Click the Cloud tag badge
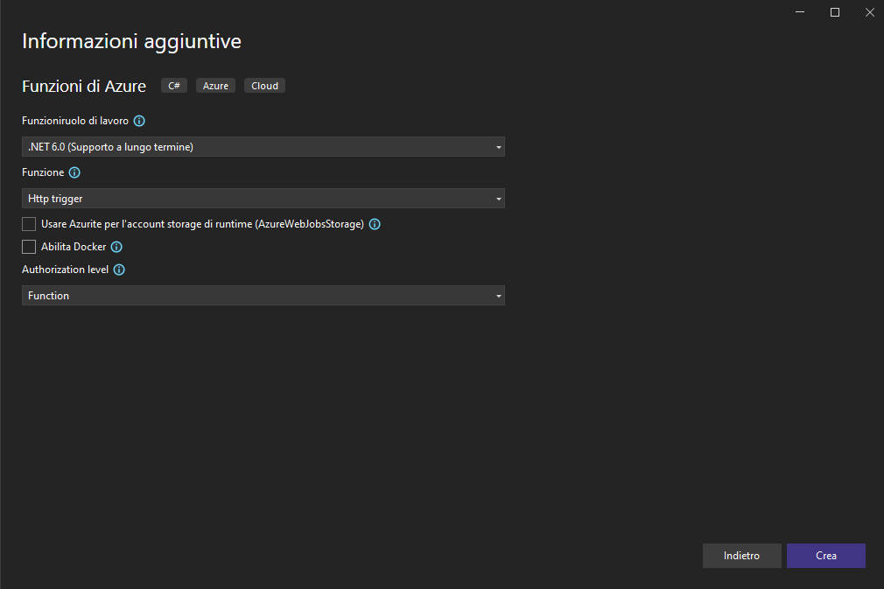This screenshot has width=884, height=589. [264, 86]
